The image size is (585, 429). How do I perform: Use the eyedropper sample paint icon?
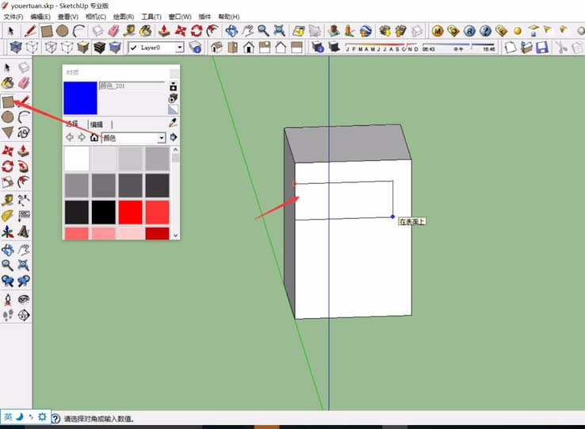[x=173, y=124]
